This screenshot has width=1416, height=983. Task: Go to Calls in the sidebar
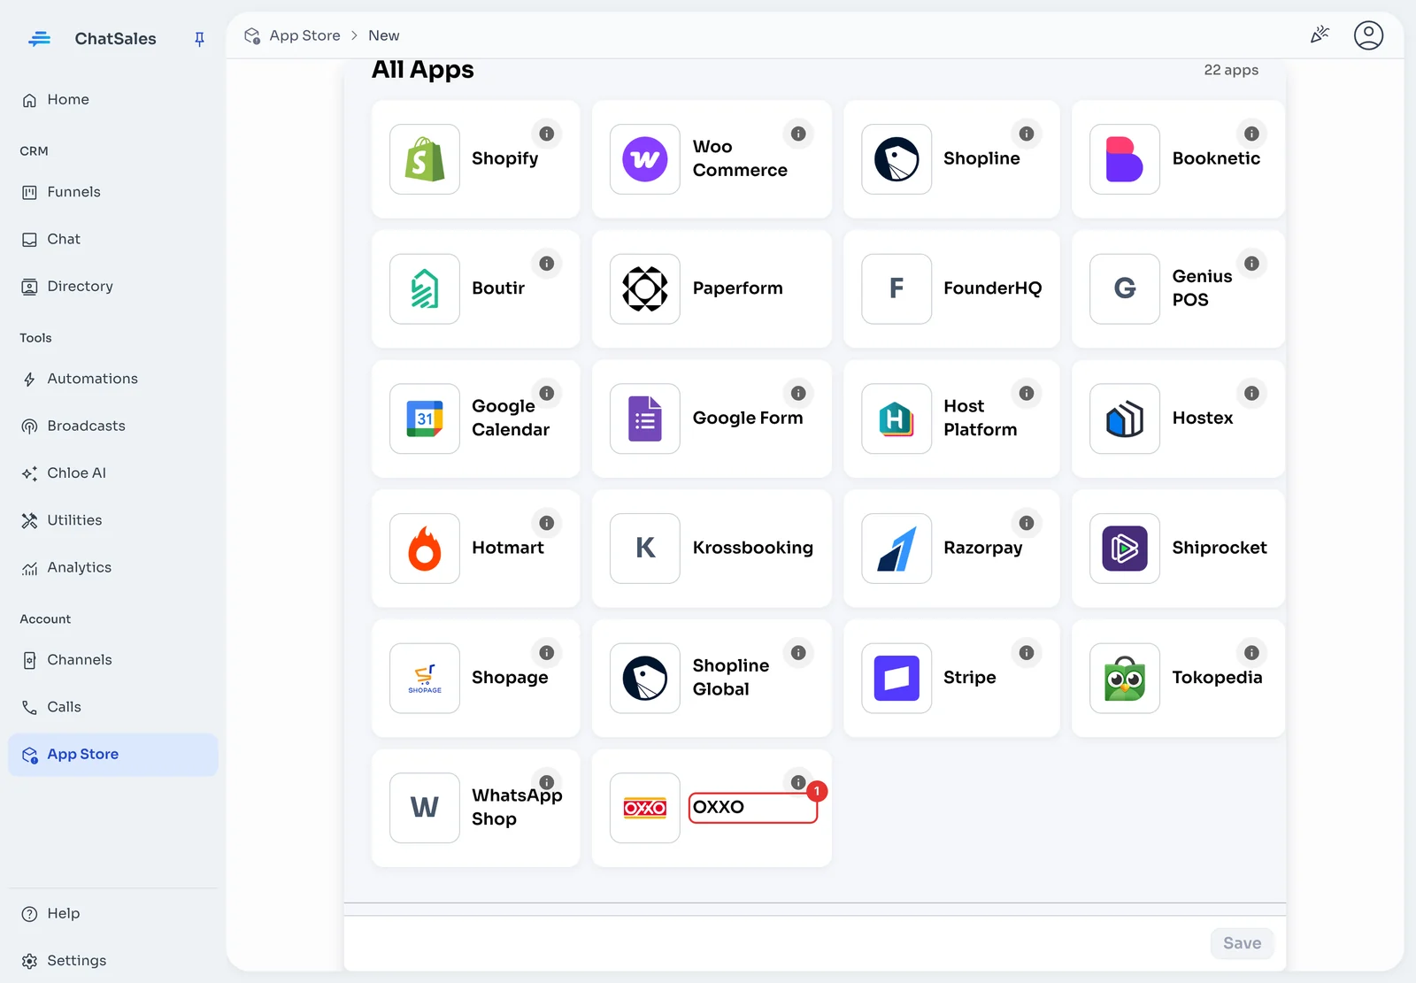point(113,707)
